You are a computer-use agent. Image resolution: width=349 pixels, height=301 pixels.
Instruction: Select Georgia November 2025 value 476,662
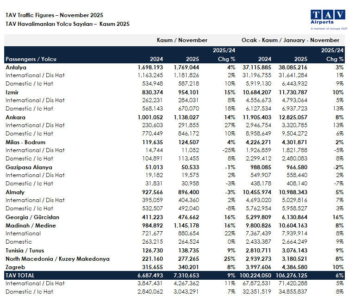pyautogui.click(x=188, y=217)
